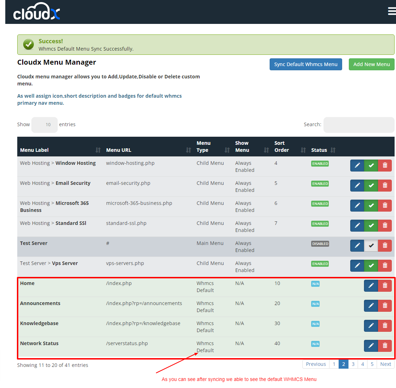396x388 pixels.
Task: Toggle status checkmark for Standard SSl row
Action: [x=371, y=226]
